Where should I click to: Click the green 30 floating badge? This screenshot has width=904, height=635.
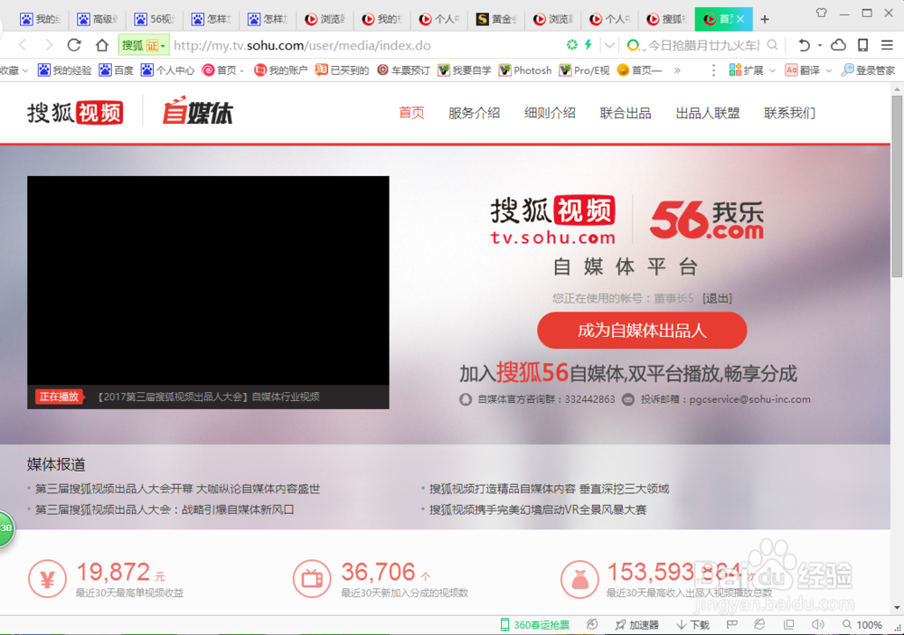pyautogui.click(x=5, y=528)
